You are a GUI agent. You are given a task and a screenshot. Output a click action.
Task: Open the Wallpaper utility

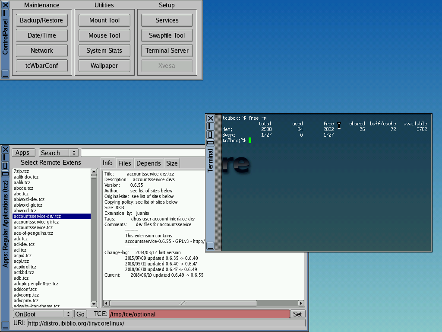click(104, 66)
